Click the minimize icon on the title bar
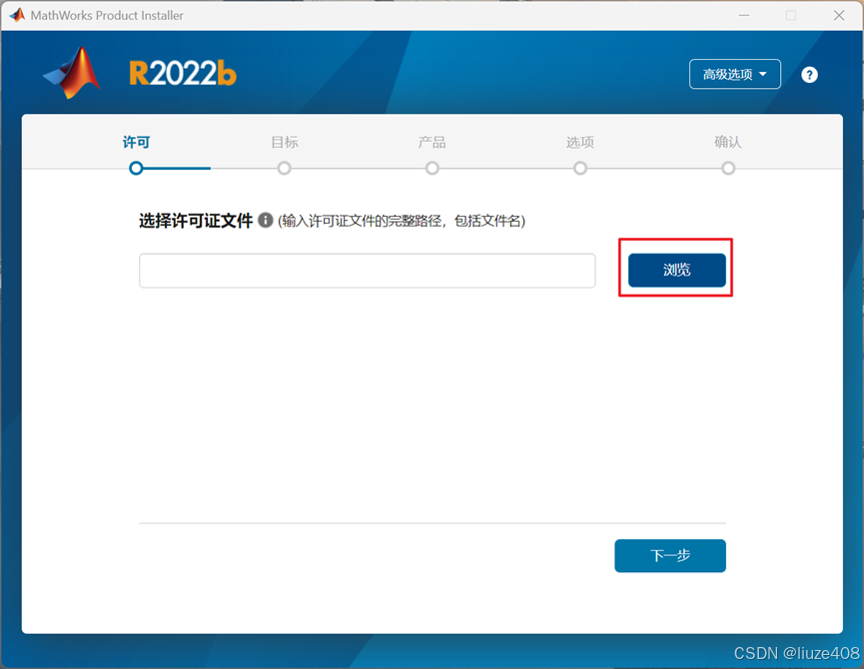Screen dimensions: 864x669 click(744, 15)
